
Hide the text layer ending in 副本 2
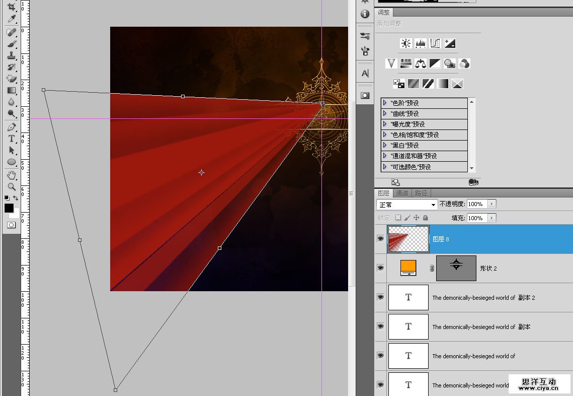(380, 297)
